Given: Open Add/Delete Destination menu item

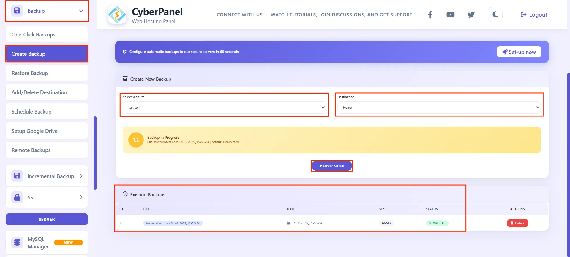Looking at the screenshot, I should (47, 92).
